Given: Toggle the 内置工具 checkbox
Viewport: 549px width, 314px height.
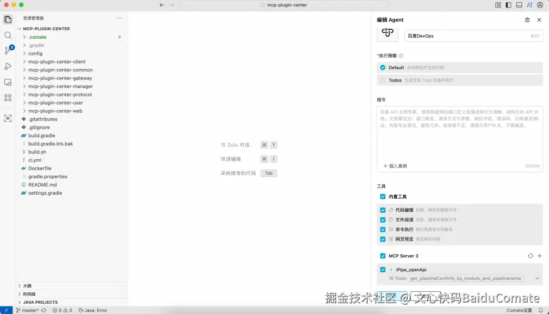Looking at the screenshot, I should coord(383,197).
